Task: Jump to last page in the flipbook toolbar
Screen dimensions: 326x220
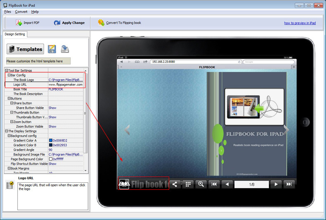Action: point(289,184)
